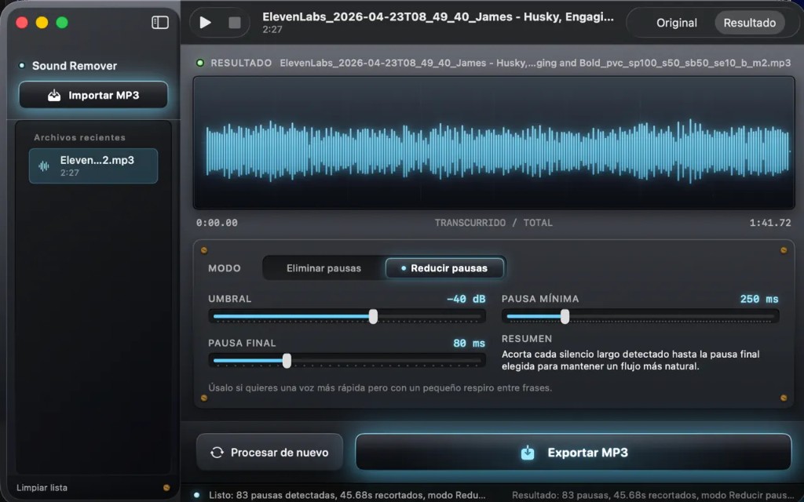Click the Resultado: 83 pausas status text
804x502 pixels.
pos(653,496)
